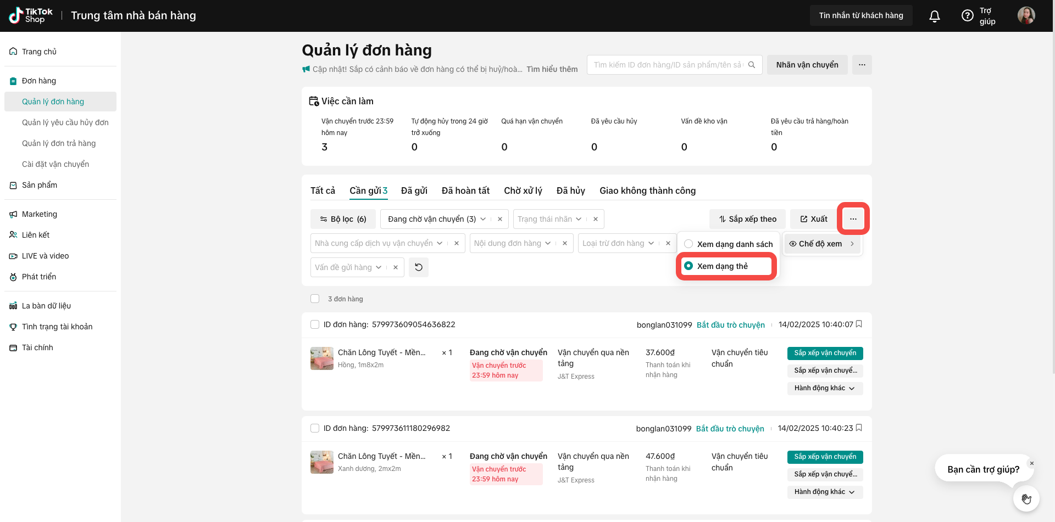
Task: Click the "Tìm hiểu thêm" link
Action: [552, 69]
